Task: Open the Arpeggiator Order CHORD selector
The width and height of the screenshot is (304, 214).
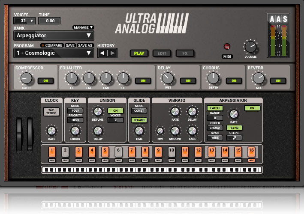Action: (x=215, y=128)
